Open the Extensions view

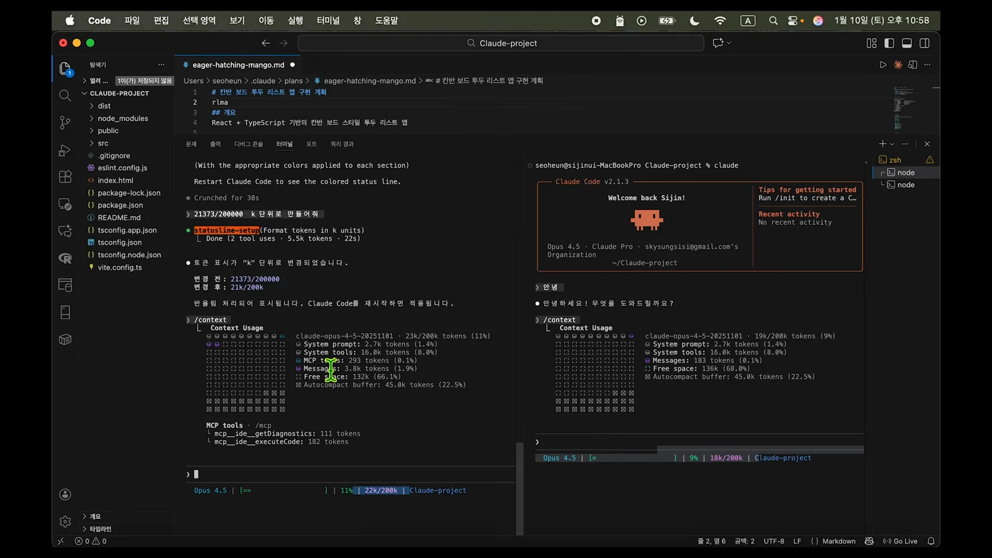click(65, 177)
